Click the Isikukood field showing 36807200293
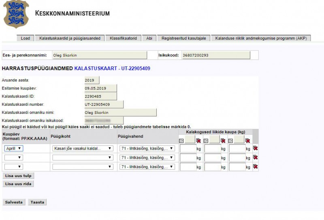This screenshot has height=220, width=324. pyautogui.click(x=216, y=55)
